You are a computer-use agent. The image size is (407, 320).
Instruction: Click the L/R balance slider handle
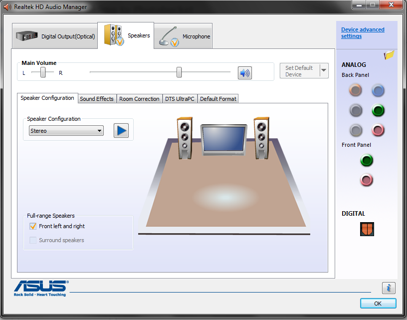click(x=43, y=72)
